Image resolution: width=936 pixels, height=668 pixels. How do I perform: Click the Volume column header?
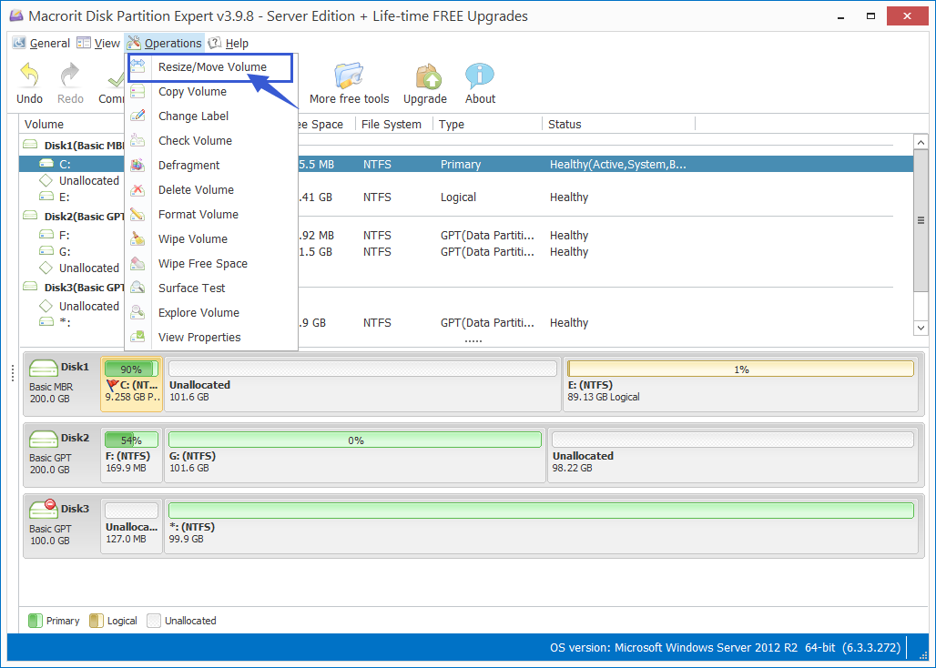[72, 124]
